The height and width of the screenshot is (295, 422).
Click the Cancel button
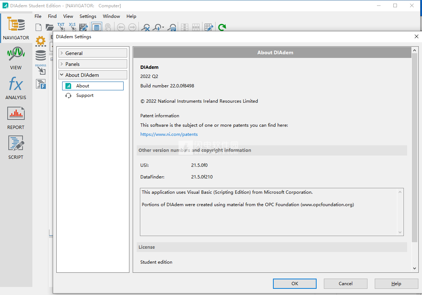346,284
